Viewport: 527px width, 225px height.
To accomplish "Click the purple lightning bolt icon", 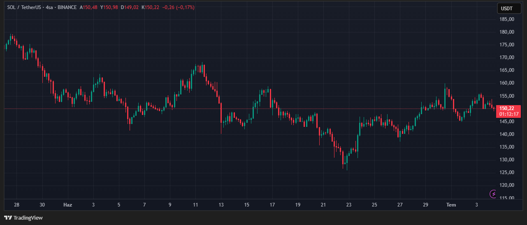I will [493, 193].
